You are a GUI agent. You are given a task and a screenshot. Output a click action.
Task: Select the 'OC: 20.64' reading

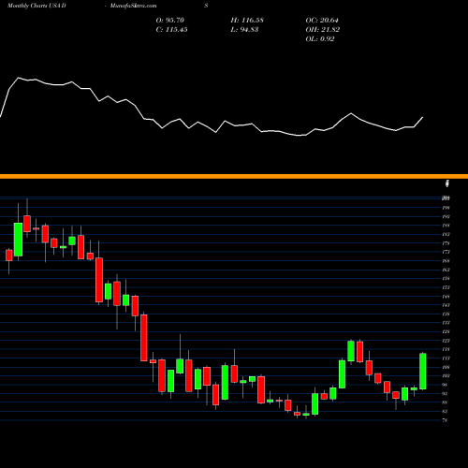coord(322,21)
